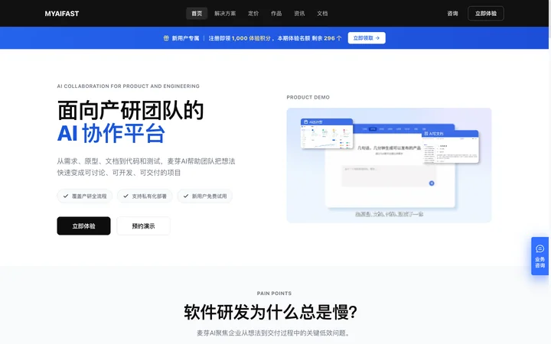This screenshot has height=344, width=551.
Task: Click the heading 软件研发为什么总是慢?
Action: pyautogui.click(x=270, y=312)
